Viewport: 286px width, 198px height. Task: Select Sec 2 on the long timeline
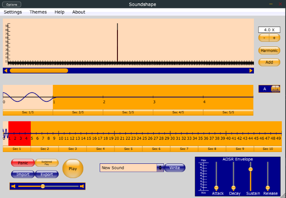coord(44,149)
